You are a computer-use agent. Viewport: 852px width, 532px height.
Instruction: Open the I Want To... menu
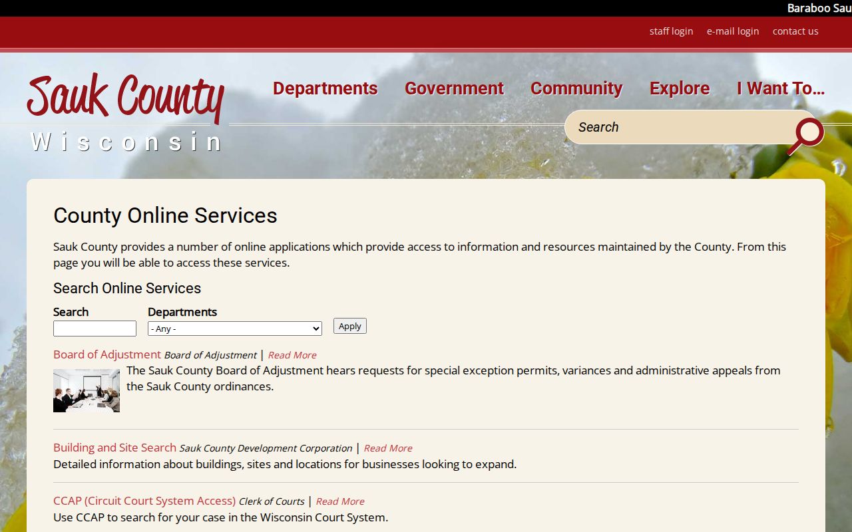(781, 88)
